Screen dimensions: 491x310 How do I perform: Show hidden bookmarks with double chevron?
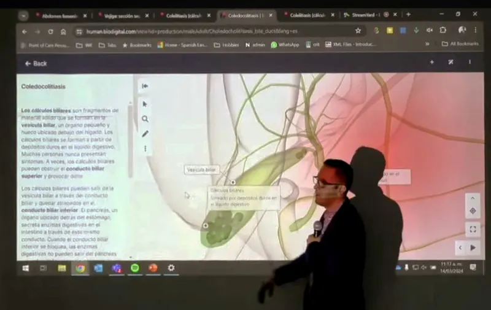427,44
